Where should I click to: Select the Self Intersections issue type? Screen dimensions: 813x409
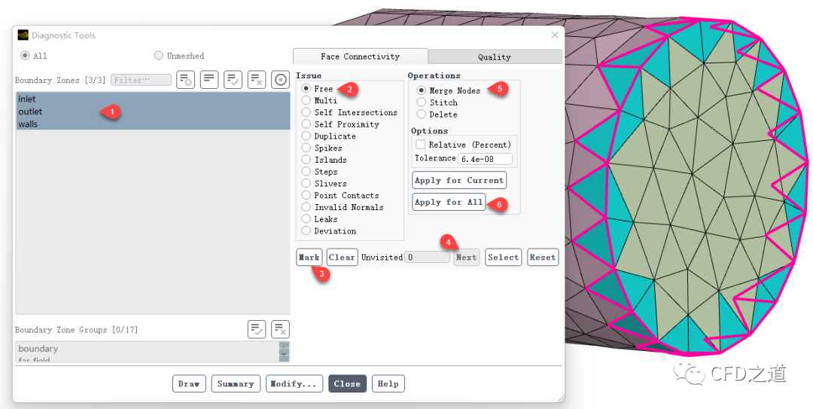click(306, 112)
